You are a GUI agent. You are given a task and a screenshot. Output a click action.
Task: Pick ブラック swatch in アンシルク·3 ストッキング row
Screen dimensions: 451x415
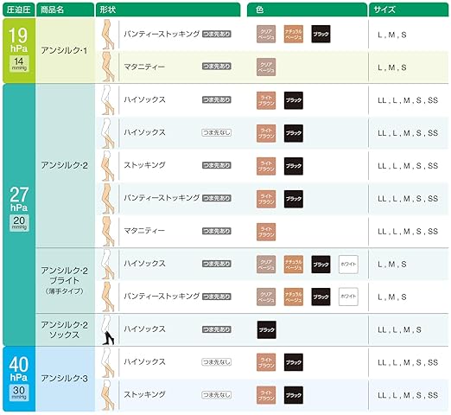pos(294,395)
